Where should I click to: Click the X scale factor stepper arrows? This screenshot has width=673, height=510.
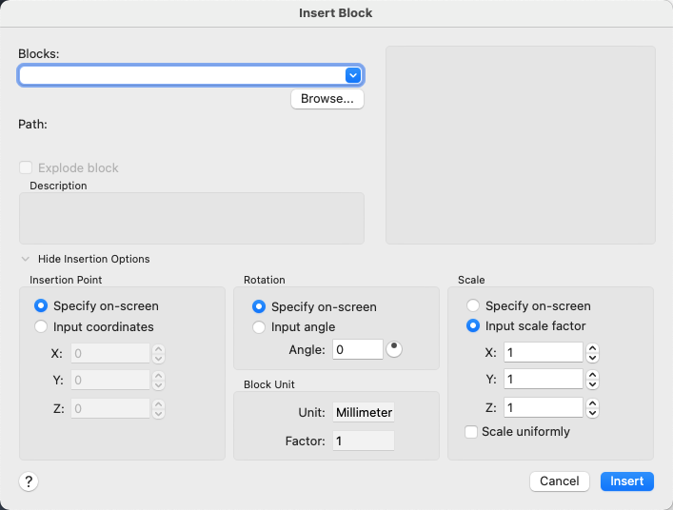click(593, 353)
